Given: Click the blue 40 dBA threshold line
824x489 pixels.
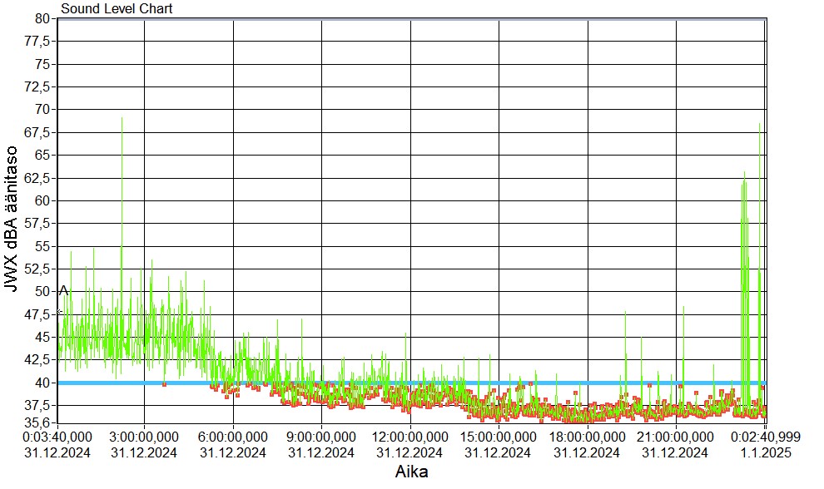Looking at the screenshot, I should (x=416, y=383).
